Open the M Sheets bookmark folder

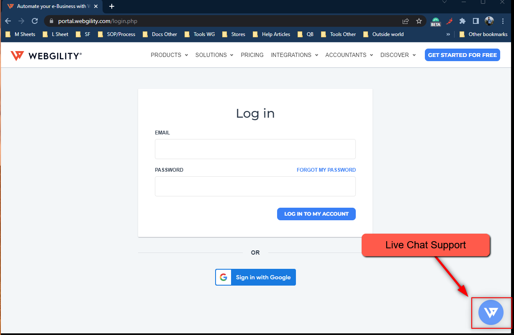click(21, 34)
